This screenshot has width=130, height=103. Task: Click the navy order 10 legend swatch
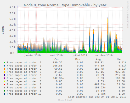(4, 94)
